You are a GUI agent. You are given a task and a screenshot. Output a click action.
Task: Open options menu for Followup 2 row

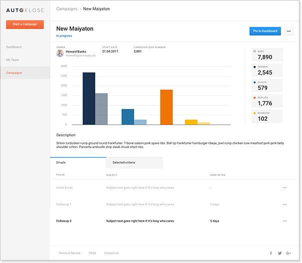(285, 221)
